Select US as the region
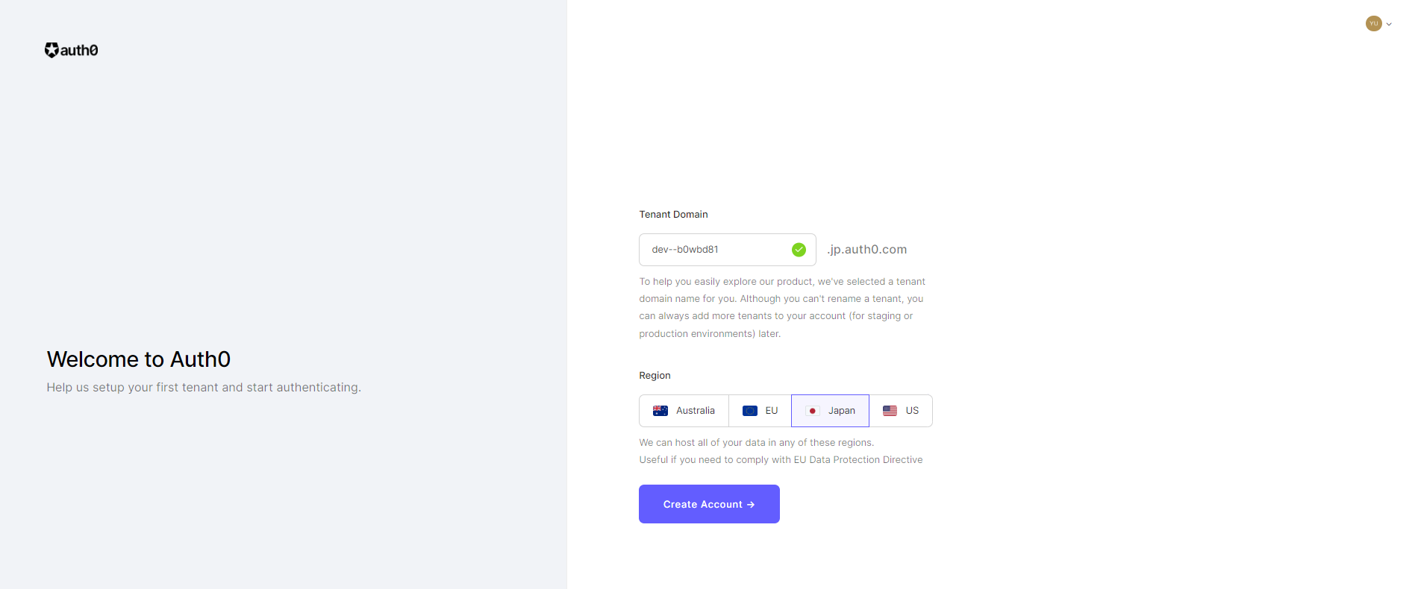The width and height of the screenshot is (1418, 589). click(x=901, y=411)
